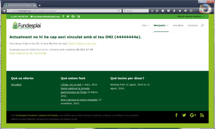The height and width of the screenshot is (129, 215).
Task: Click the 'Què estem fent' footer heading
Action: pos(73,78)
